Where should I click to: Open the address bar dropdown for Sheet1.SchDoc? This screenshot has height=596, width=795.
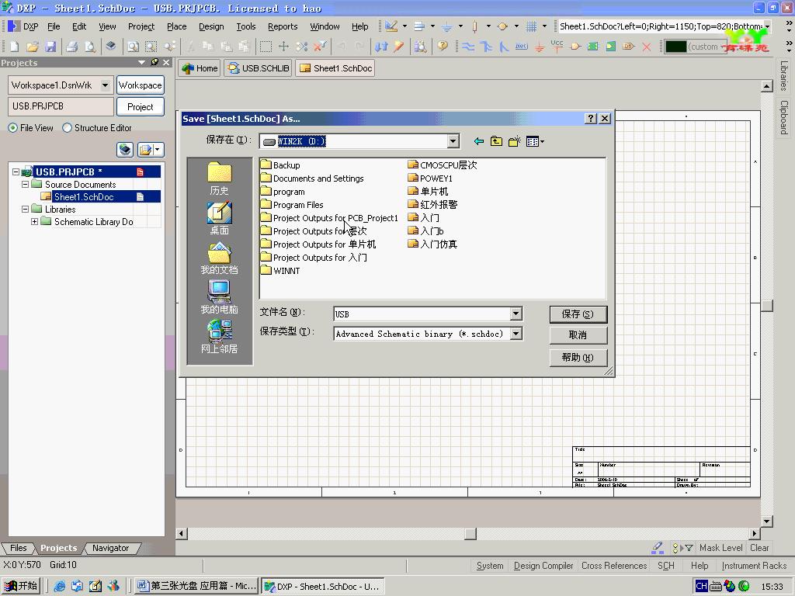(x=768, y=26)
